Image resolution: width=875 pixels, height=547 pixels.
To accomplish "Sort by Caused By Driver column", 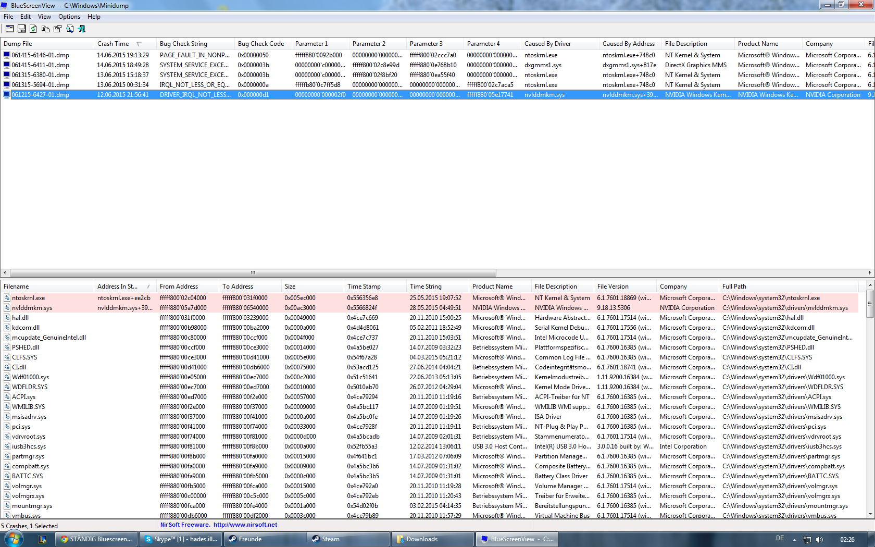I will (560, 44).
